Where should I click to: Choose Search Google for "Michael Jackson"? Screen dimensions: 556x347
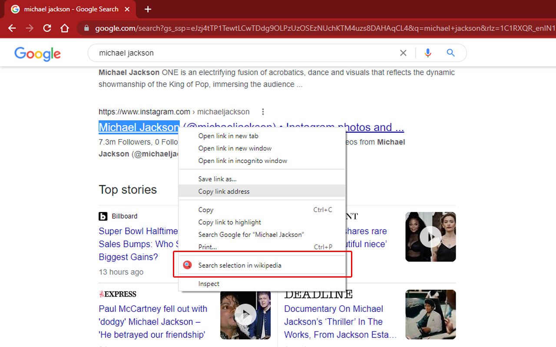click(x=262, y=234)
